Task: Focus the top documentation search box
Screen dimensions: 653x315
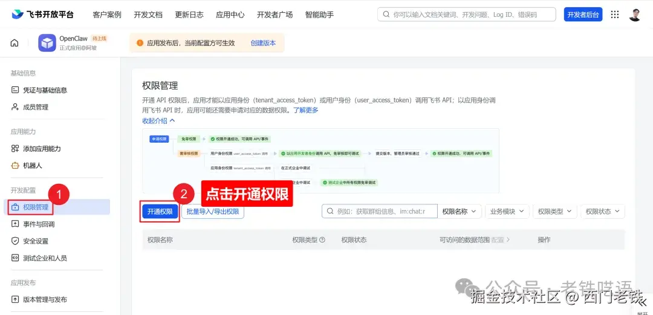Action: point(466,15)
